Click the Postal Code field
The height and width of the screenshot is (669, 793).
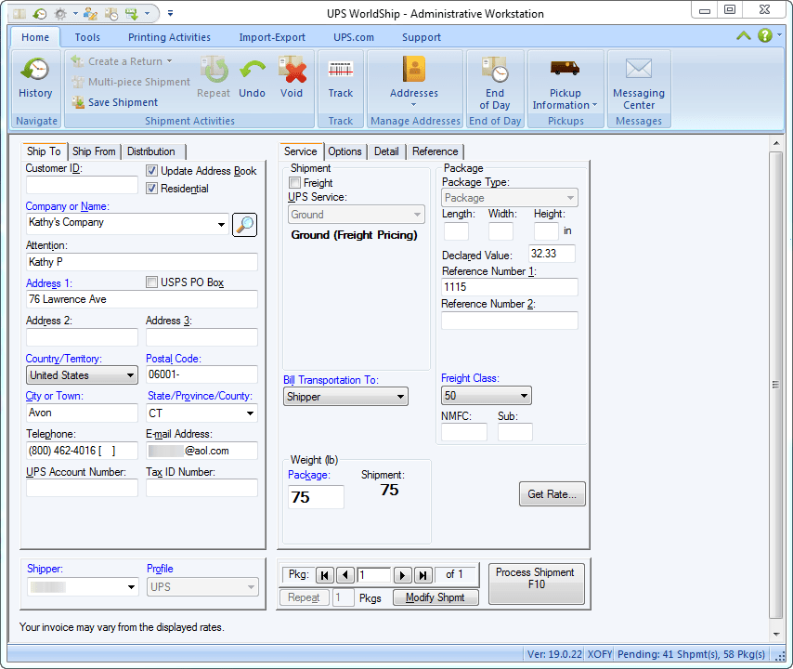[x=201, y=374]
